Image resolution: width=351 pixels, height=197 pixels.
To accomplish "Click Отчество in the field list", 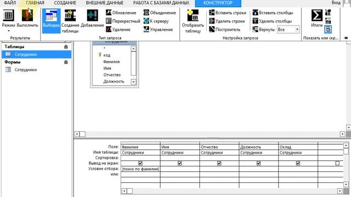I will coord(112,75).
